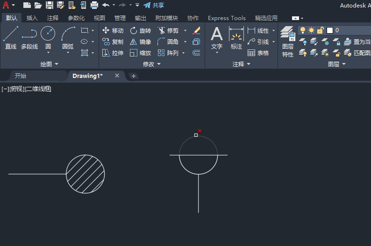
Task: Toggle layer 0 on/off lightbulb
Action: tap(303, 30)
